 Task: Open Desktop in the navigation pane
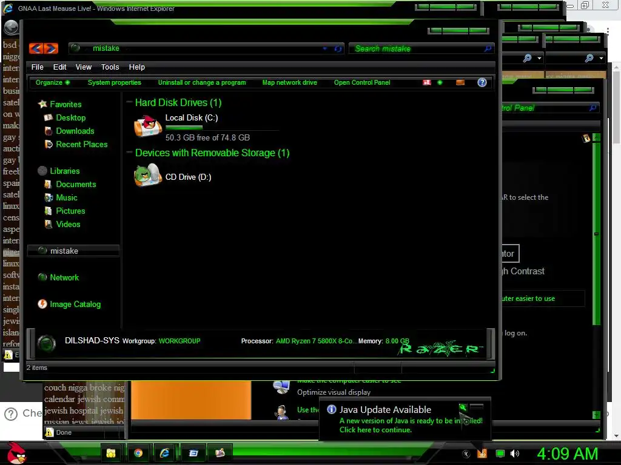tap(71, 118)
